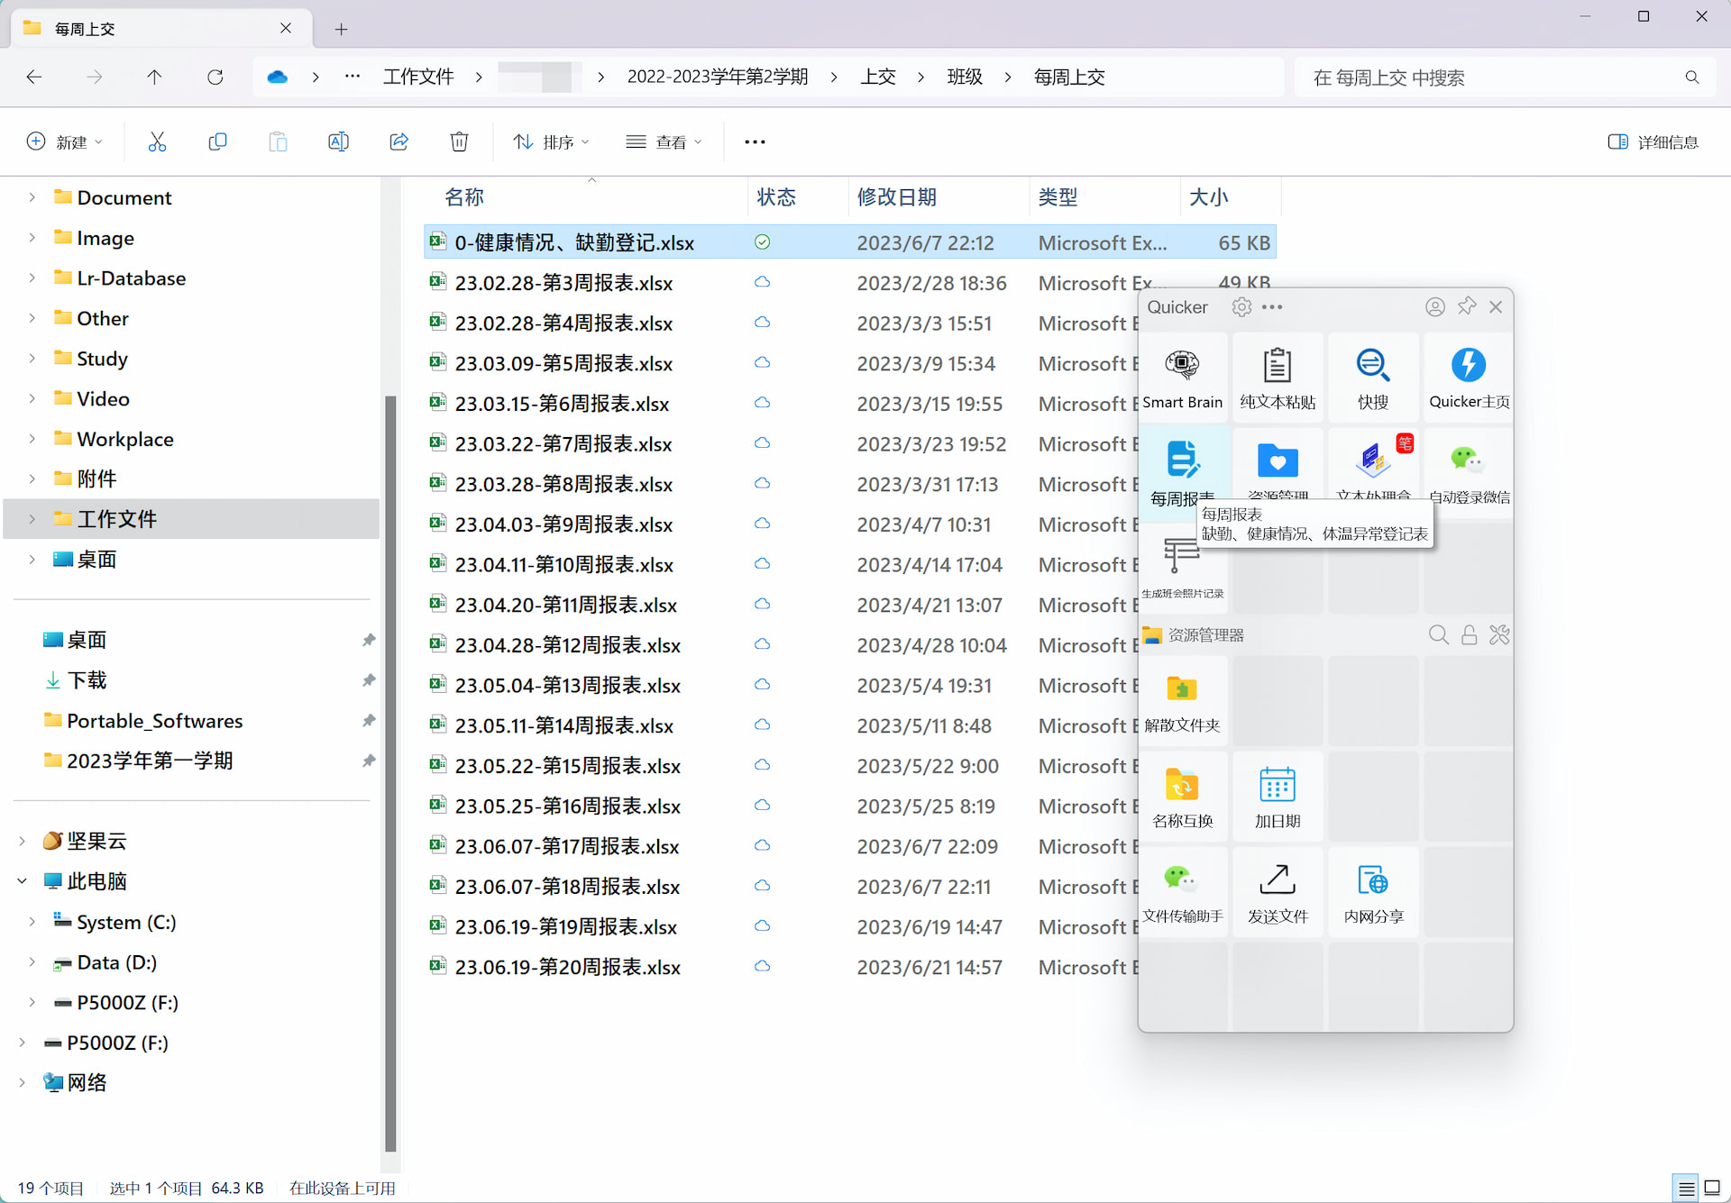This screenshot has width=1731, height=1203.
Task: Open the pinned 下载 quick access folder
Action: 87,680
